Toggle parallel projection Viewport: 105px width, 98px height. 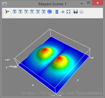click(x=57, y=12)
